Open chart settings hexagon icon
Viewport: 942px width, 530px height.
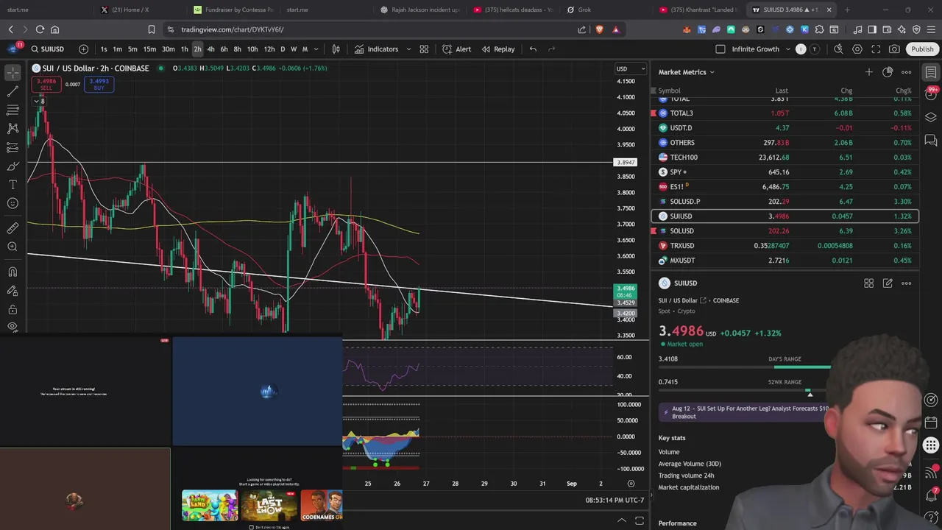pos(857,49)
